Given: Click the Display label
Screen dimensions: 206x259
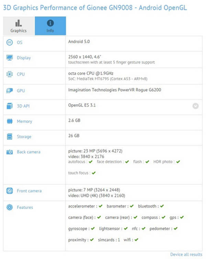Looking at the screenshot, I should [x=24, y=58].
